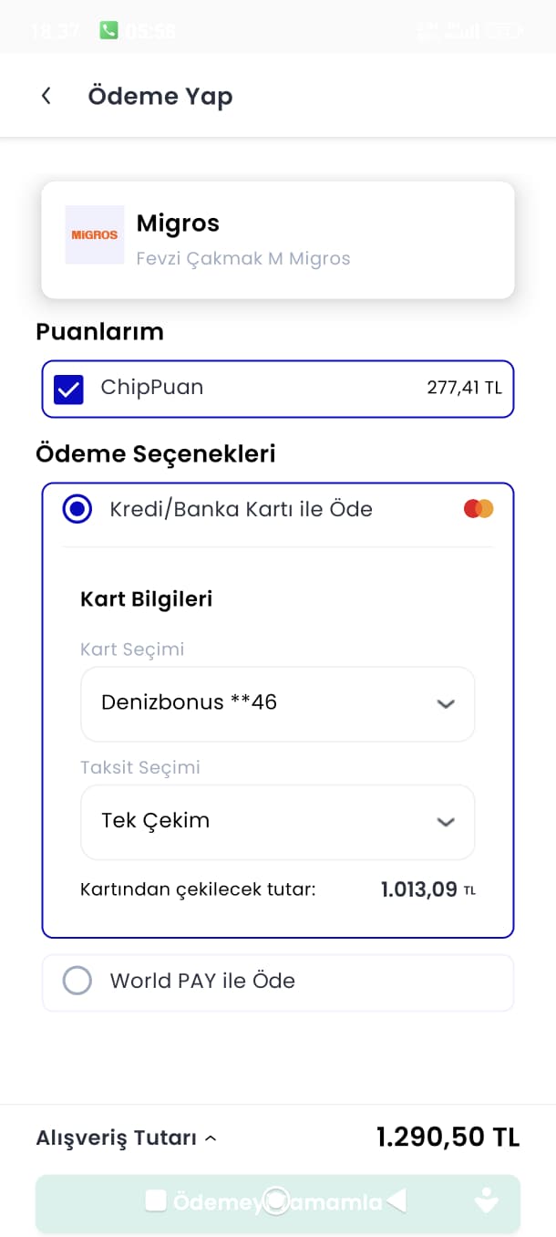Tap the green phone call indicator

point(108,30)
